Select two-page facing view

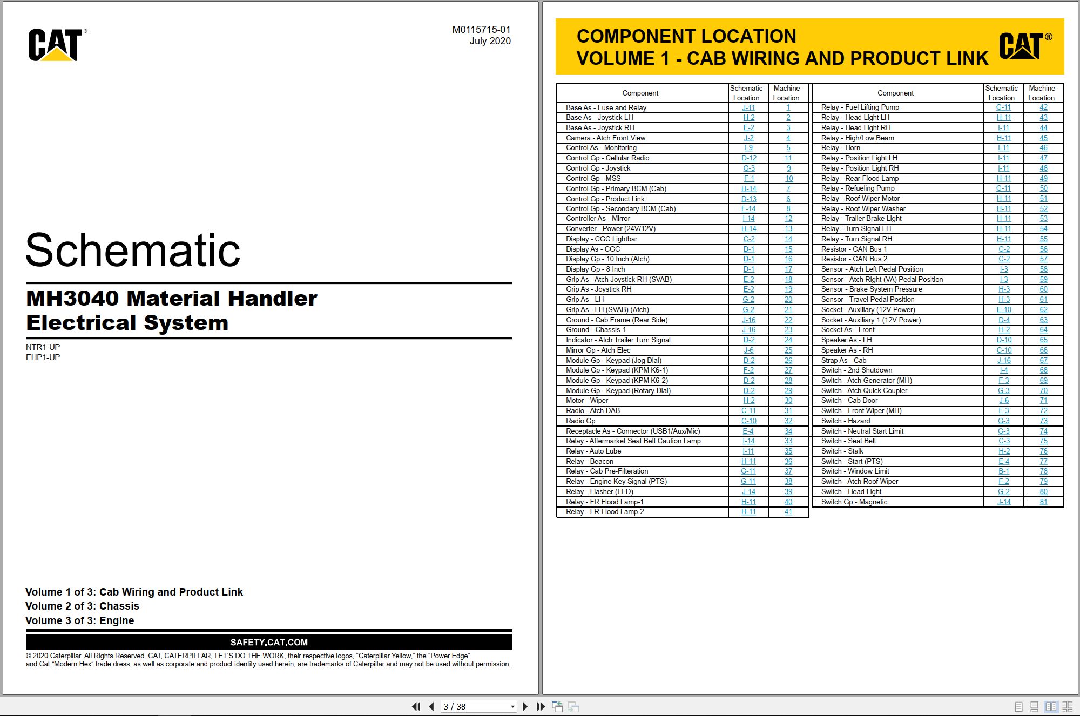tap(1051, 706)
